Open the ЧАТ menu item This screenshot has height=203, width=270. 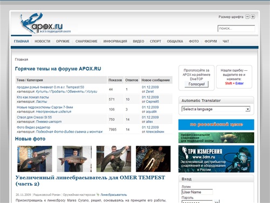pyautogui.click(x=226, y=41)
